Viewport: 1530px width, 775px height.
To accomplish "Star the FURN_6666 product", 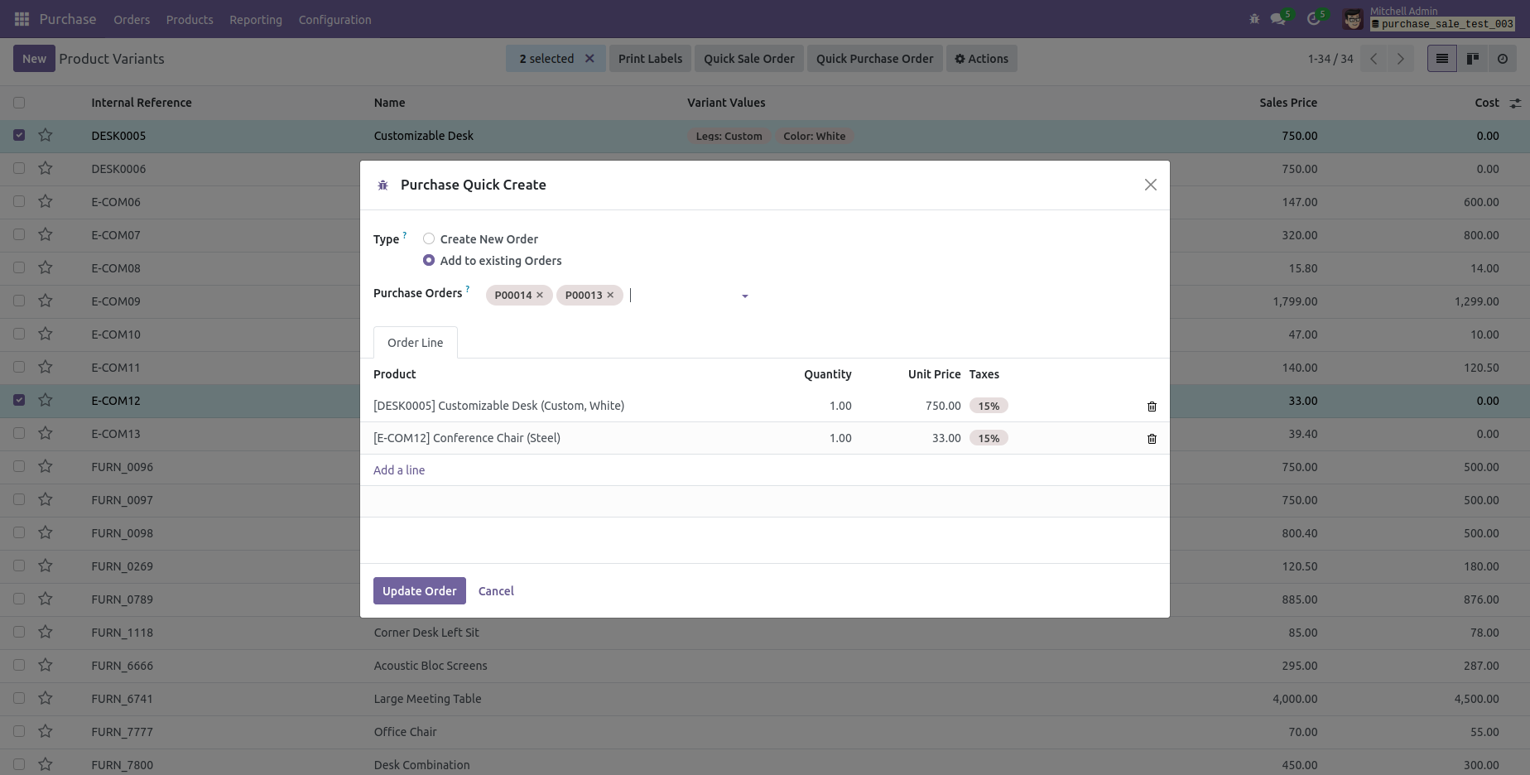I will tap(46, 665).
